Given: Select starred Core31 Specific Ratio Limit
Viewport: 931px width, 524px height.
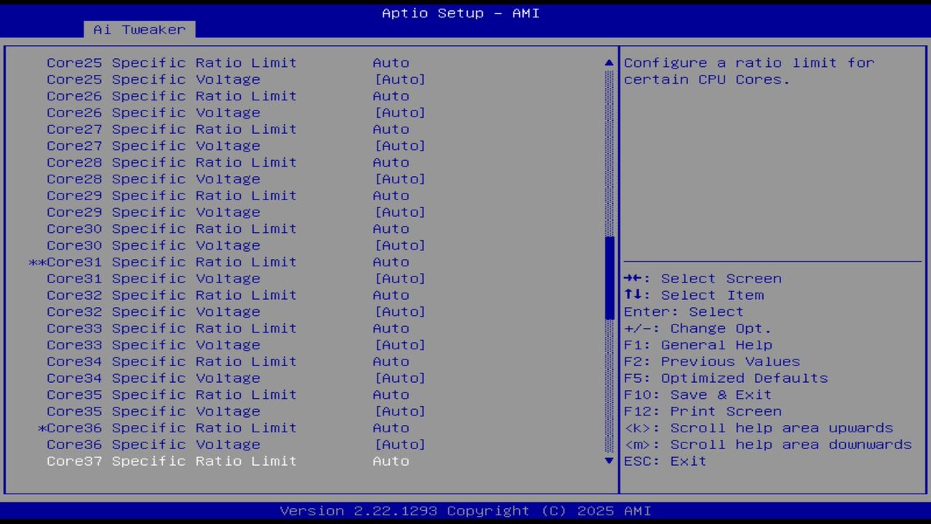Looking at the screenshot, I should tap(171, 261).
